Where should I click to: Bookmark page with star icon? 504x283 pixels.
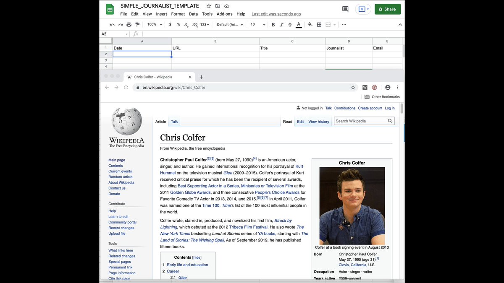(x=353, y=88)
